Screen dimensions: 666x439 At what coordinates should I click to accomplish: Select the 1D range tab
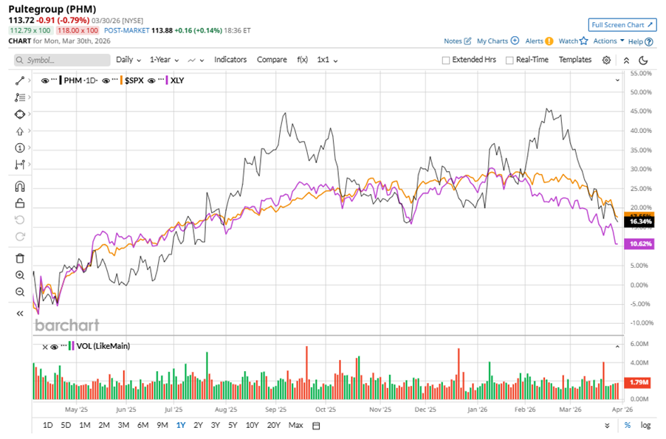(47, 425)
